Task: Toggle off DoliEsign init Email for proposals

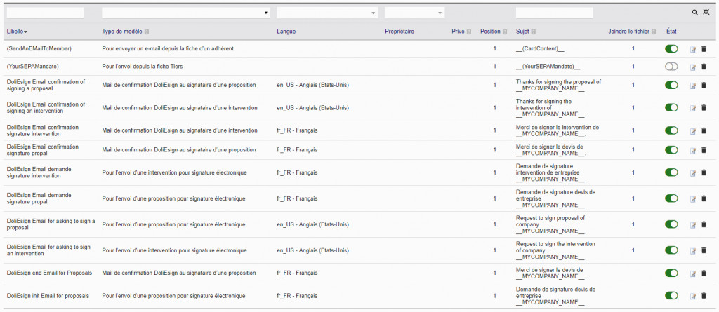Action: [672, 296]
